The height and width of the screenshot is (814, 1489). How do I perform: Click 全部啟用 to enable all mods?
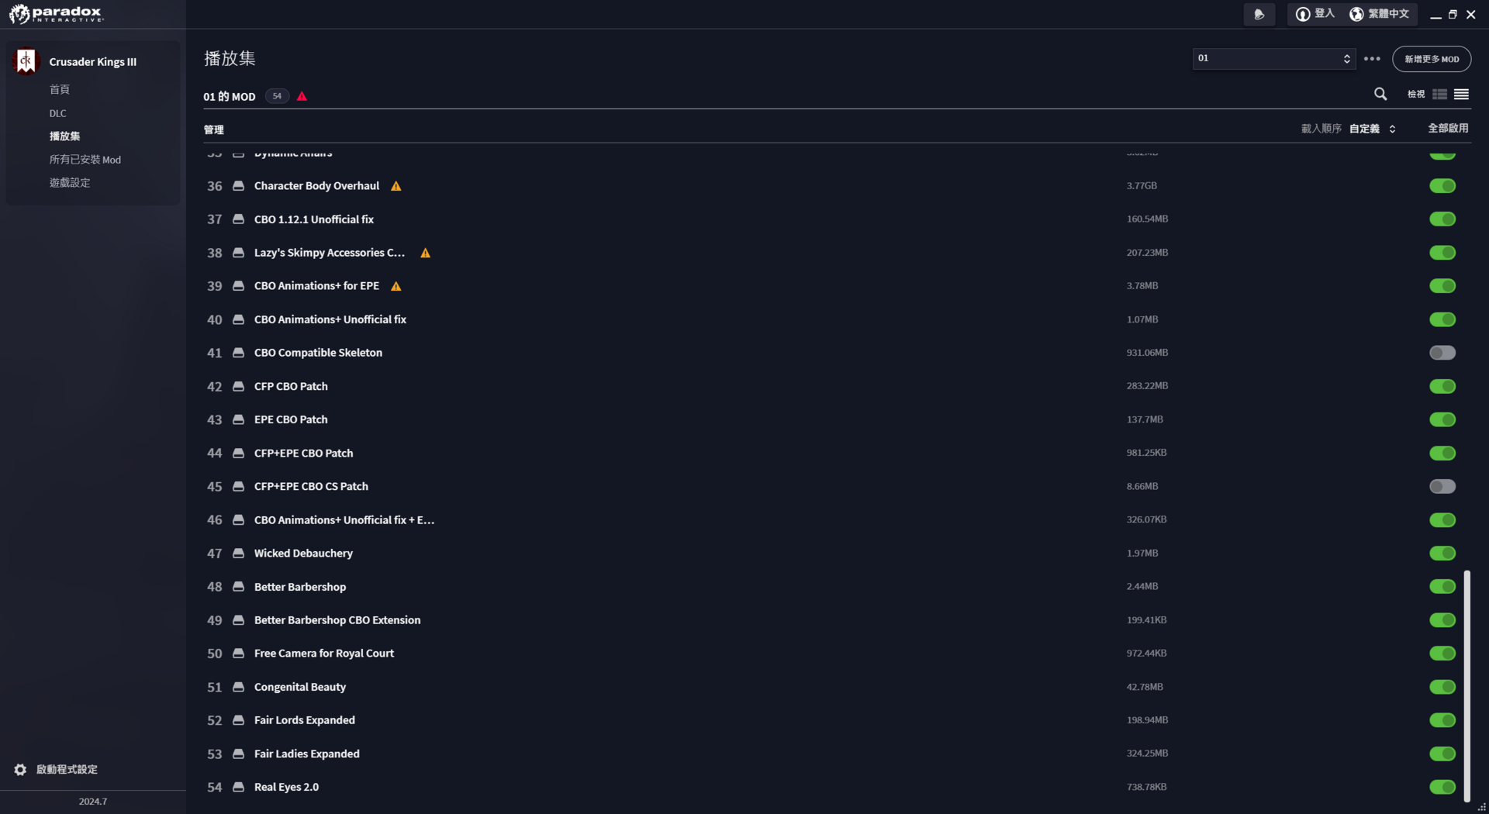click(1448, 129)
